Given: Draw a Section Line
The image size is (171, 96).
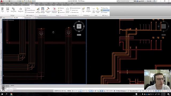Looking at the screenshot, I should 74,10.
